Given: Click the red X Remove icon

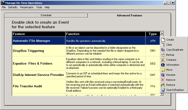Looking at the screenshot, I should (163, 80).
